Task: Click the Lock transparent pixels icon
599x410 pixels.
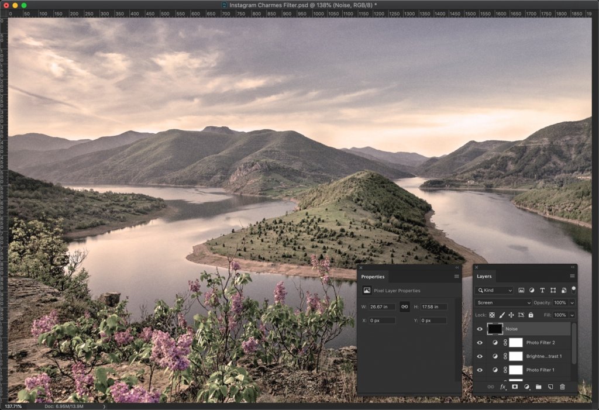Action: (491, 315)
